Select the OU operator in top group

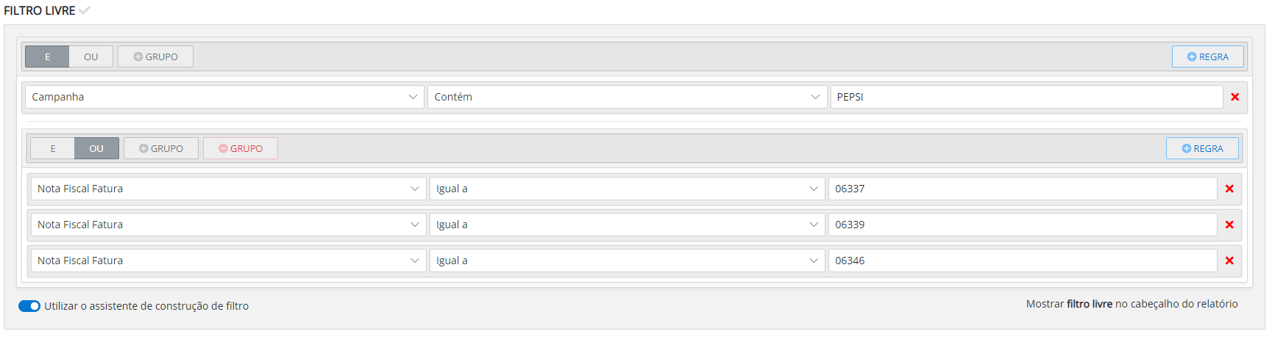tap(91, 57)
